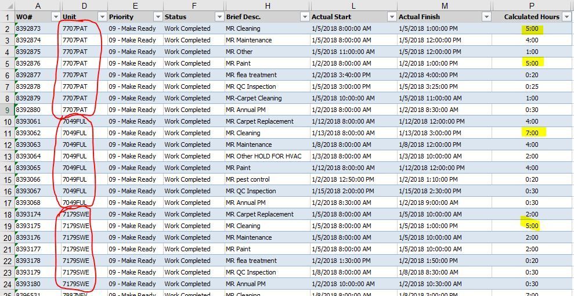The height and width of the screenshot is (296, 574).
Task: Open the Unit column filter dropdown
Action: (102, 17)
